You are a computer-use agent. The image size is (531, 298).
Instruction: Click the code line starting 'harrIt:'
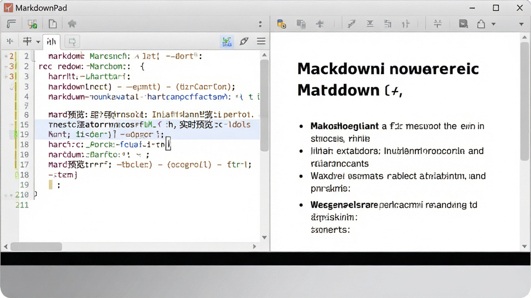coord(89,77)
